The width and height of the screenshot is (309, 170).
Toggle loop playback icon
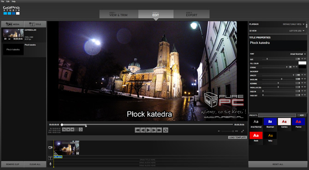[x=166, y=130]
